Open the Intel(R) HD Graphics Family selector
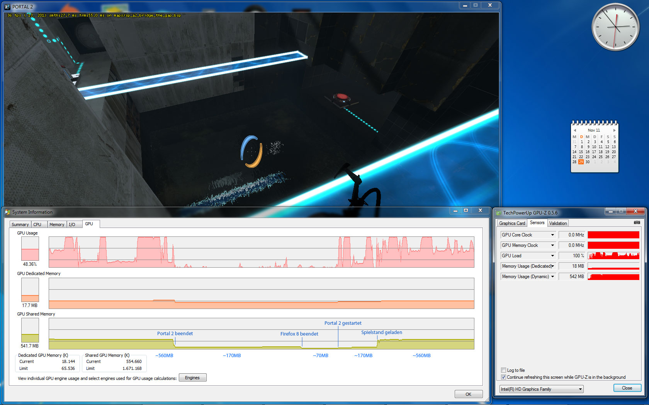Viewport: 649px width, 405px height. pos(541,389)
